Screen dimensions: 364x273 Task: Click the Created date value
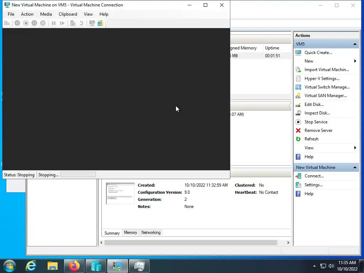(x=206, y=185)
